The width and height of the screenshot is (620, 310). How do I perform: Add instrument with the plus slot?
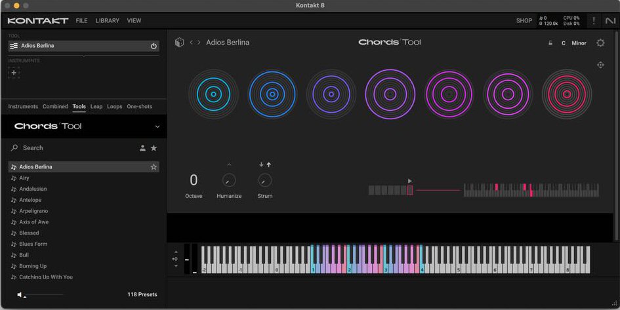tap(14, 73)
